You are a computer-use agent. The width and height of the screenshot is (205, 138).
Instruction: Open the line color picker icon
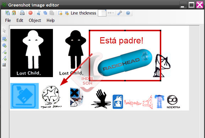tap(60, 13)
